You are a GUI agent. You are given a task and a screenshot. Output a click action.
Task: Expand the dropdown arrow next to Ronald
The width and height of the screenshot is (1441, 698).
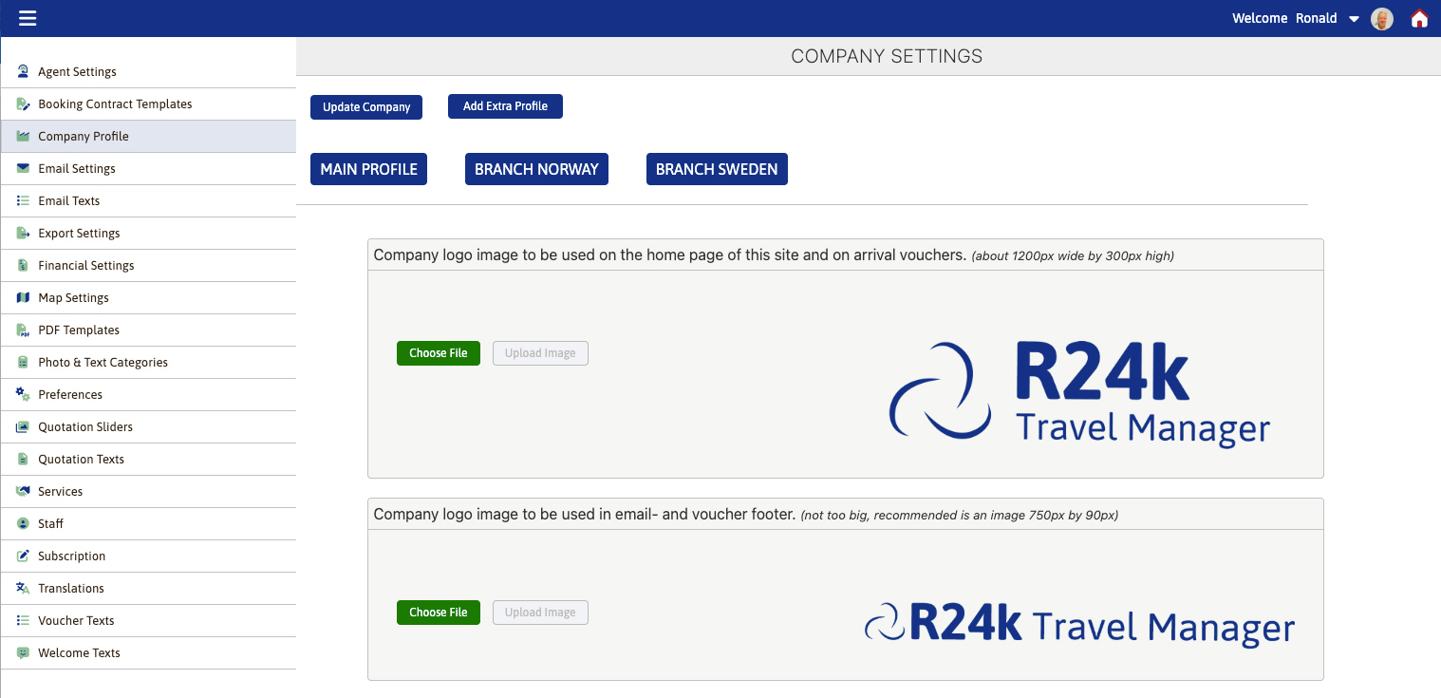tap(1355, 18)
